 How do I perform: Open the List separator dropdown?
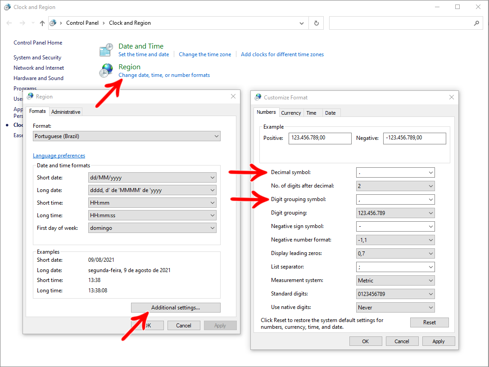[x=395, y=267]
